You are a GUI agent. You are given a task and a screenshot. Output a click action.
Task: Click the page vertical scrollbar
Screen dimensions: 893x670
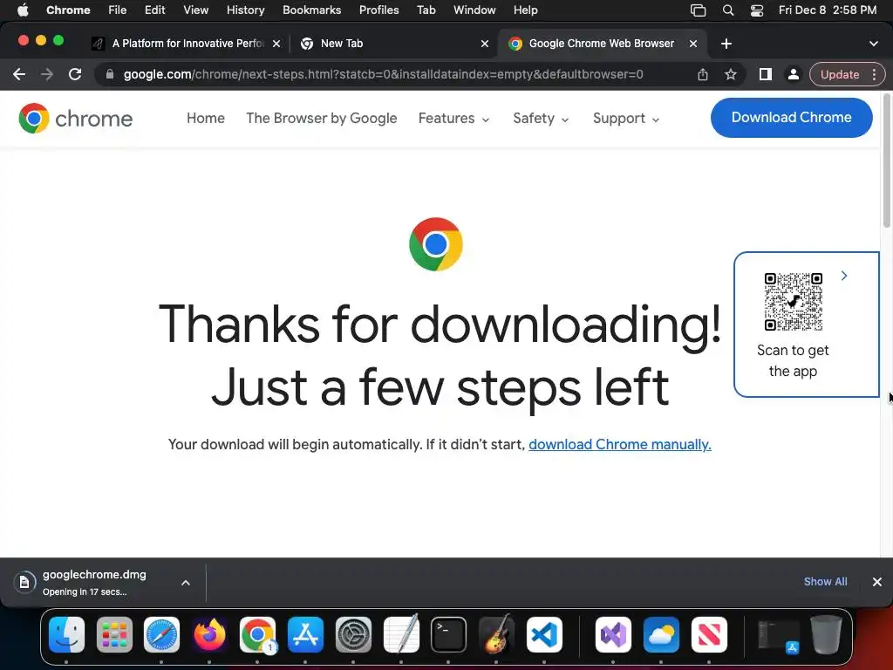[x=886, y=161]
